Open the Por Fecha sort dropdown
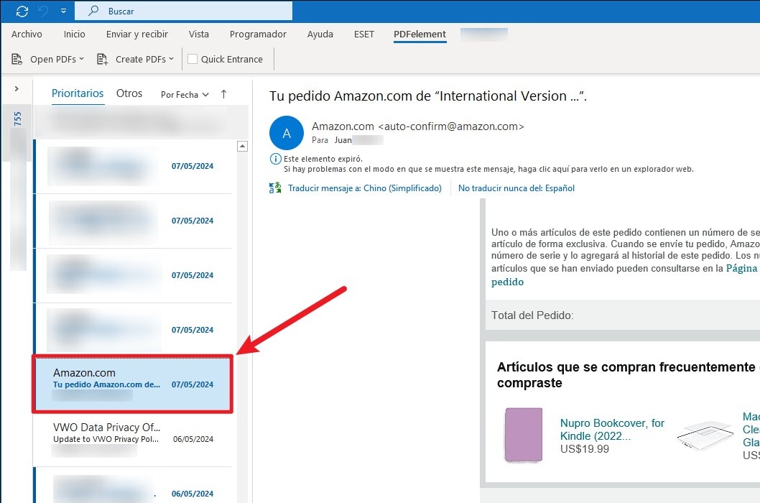This screenshot has width=760, height=503. (185, 95)
